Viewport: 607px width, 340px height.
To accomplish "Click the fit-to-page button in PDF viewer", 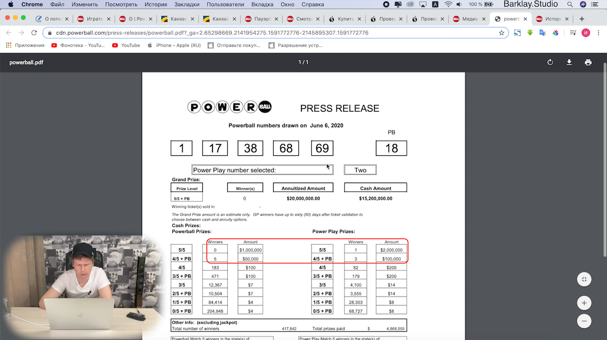I will coord(584,279).
